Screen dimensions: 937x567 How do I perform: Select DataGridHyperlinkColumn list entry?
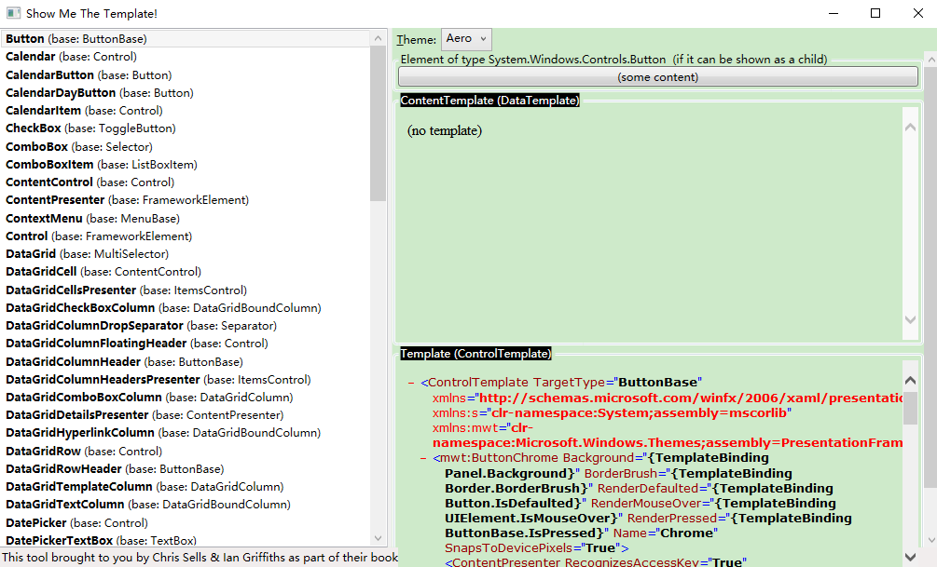pos(186,433)
